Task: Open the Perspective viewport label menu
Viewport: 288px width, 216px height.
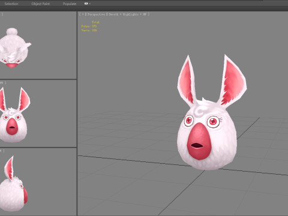Action: pyautogui.click(x=96, y=14)
